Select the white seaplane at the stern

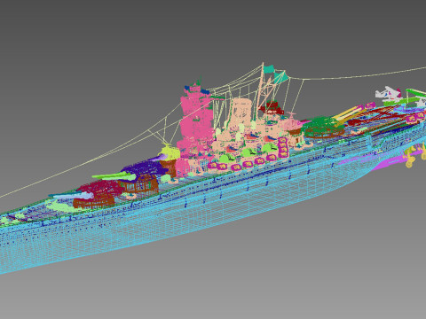pyautogui.click(x=388, y=94)
